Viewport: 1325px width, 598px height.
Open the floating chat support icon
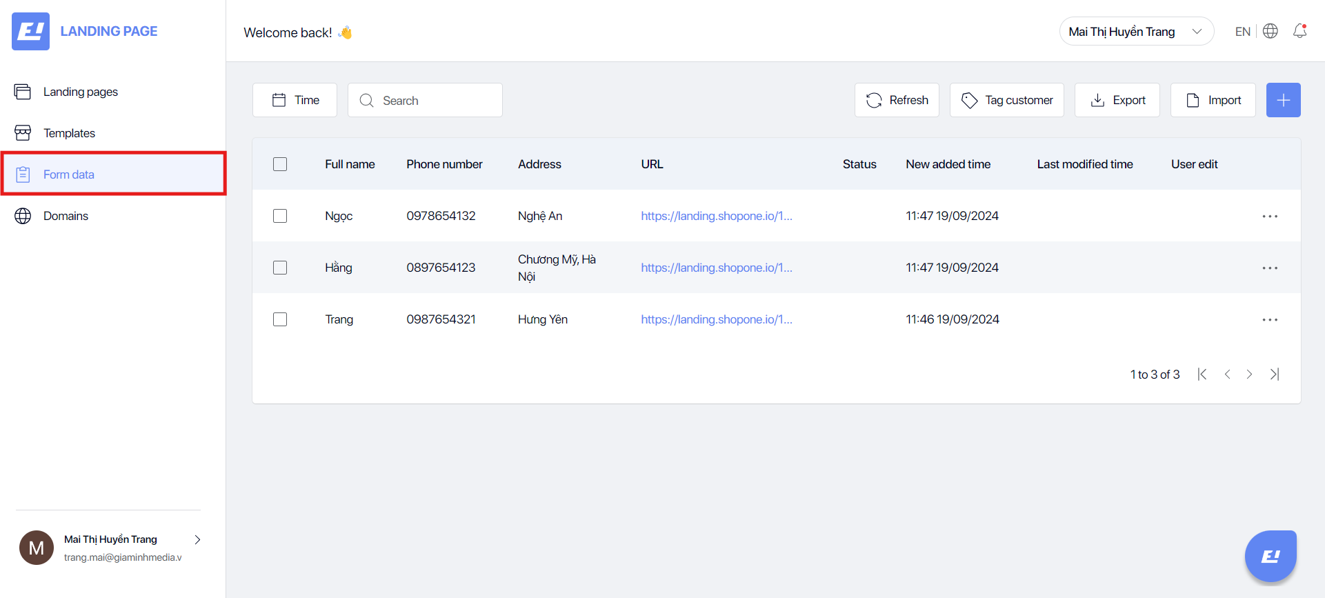[1271, 556]
